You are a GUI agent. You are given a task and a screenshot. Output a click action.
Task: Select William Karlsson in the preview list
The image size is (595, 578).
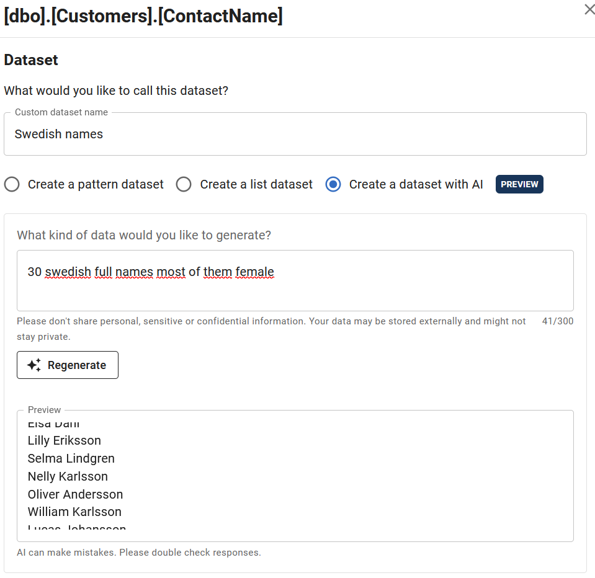tap(74, 512)
